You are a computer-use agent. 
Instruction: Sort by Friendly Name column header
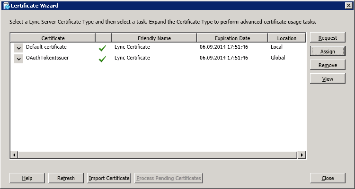[x=154, y=38]
